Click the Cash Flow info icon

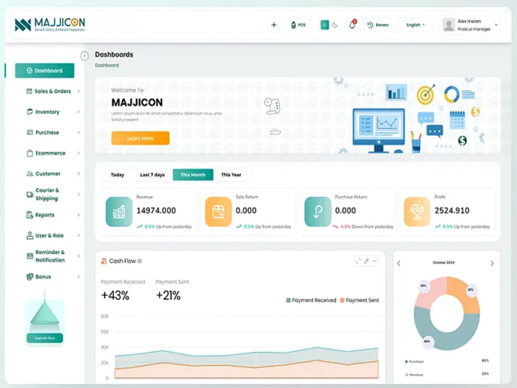pos(140,261)
